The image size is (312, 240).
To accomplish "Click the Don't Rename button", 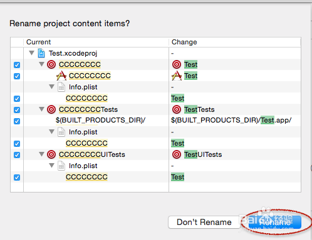I will coord(204,222).
